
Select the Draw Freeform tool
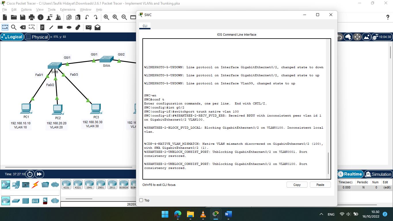78,27
